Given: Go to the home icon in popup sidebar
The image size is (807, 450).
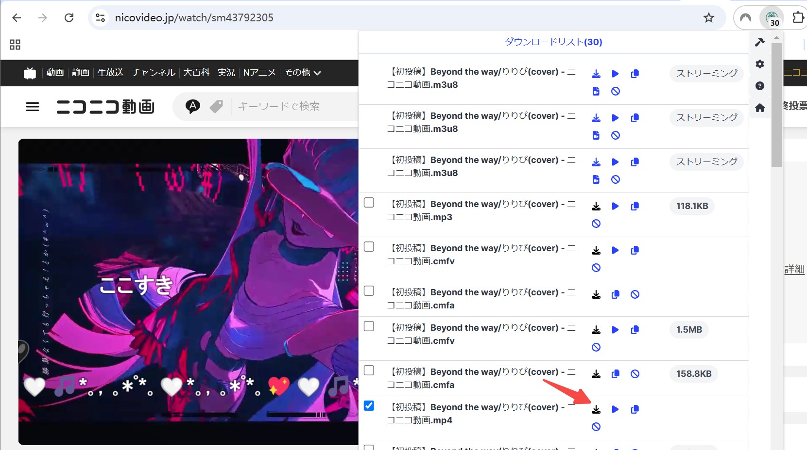Looking at the screenshot, I should point(760,108).
